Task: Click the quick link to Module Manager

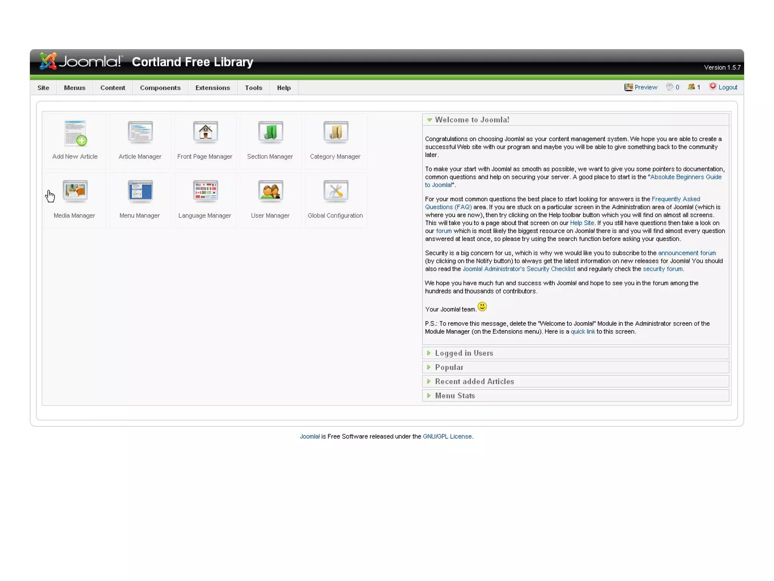Action: 583,331
